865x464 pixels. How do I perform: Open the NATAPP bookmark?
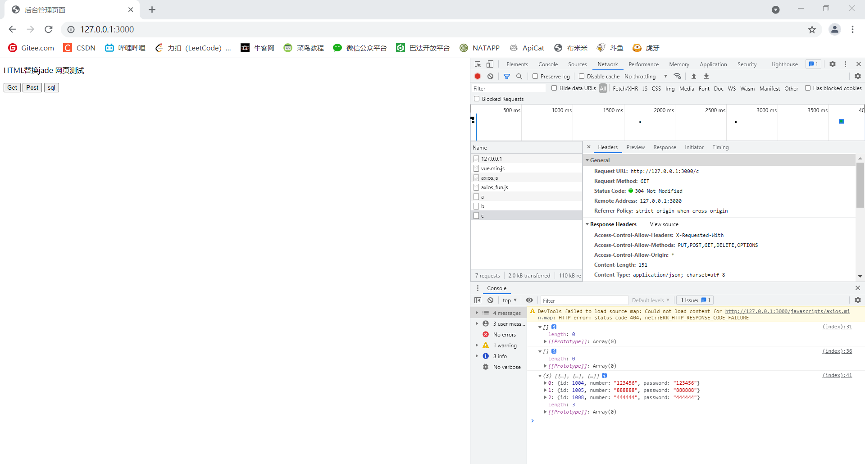[x=479, y=48]
